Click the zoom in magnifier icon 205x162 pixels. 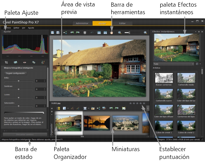tap(145, 33)
